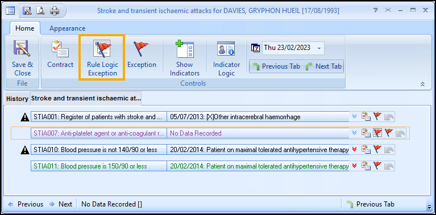This screenshot has height=215, width=436.
Task: Click the Exception flag icon in ribbon
Action: (x=141, y=49)
